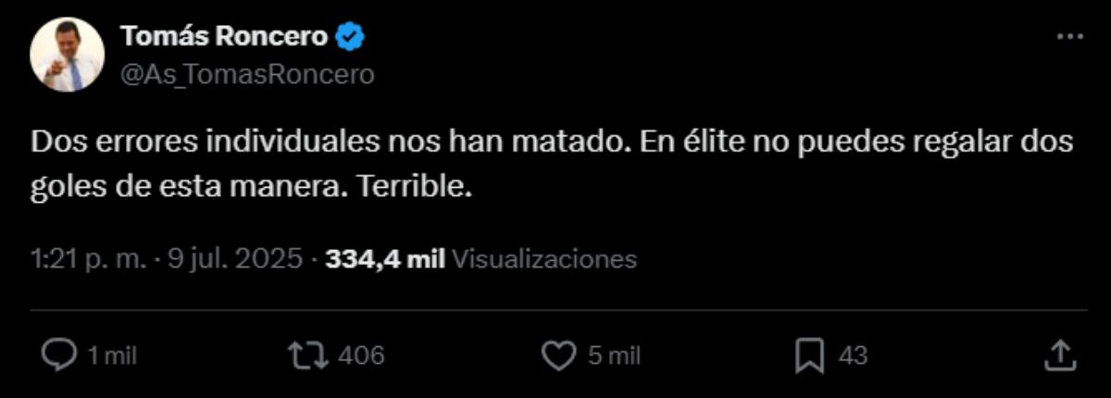Click the 9 jul. 2025 date
Viewport: 1111px width, 398px height.
pos(235,258)
